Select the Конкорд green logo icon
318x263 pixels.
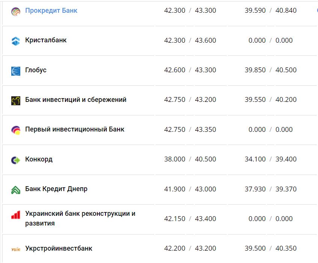tap(15, 160)
